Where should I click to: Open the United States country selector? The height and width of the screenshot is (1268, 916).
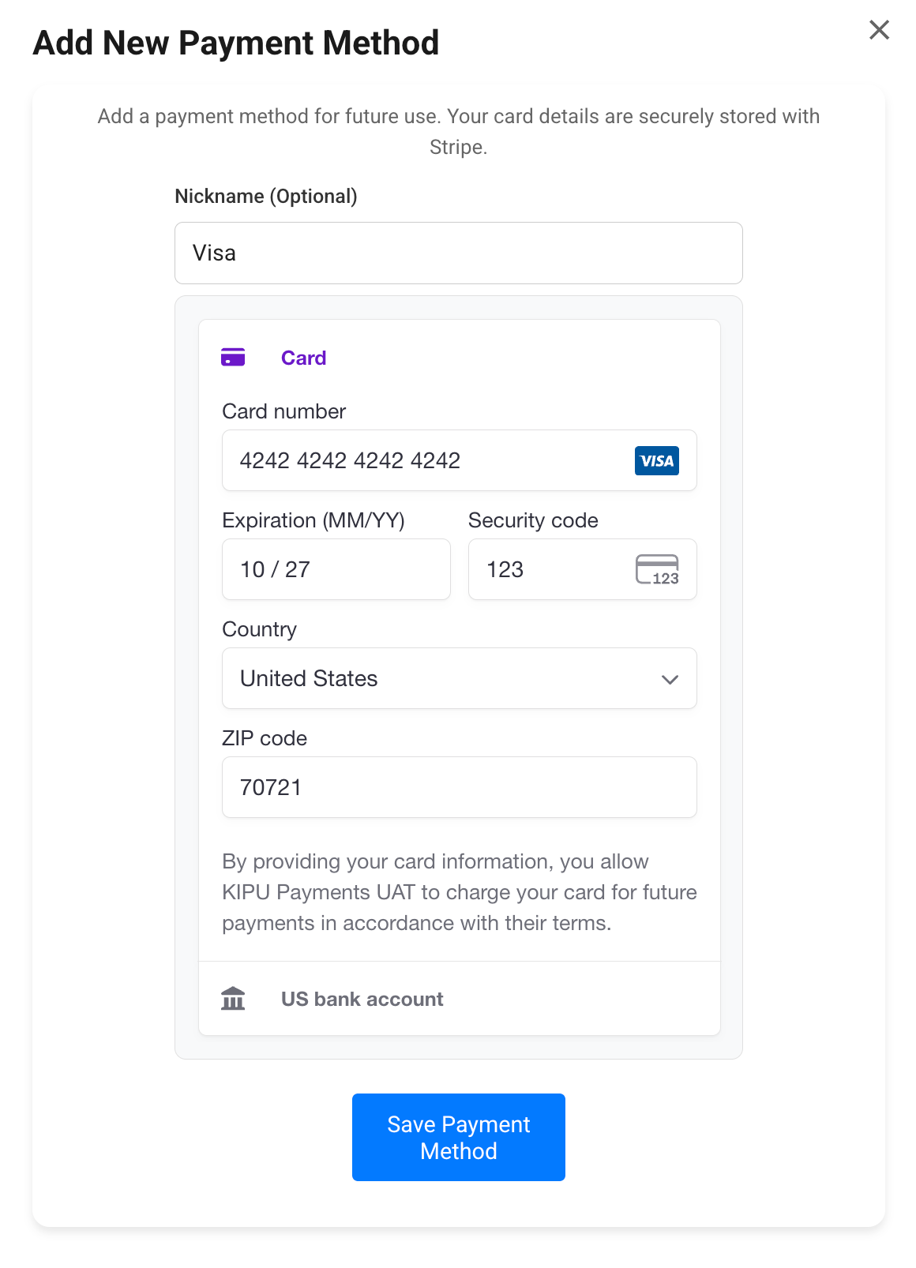coord(442,679)
